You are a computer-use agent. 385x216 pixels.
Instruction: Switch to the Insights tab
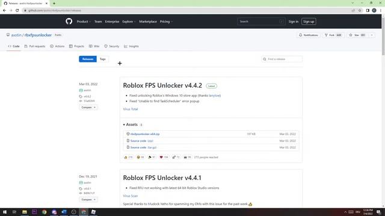tap(131, 46)
